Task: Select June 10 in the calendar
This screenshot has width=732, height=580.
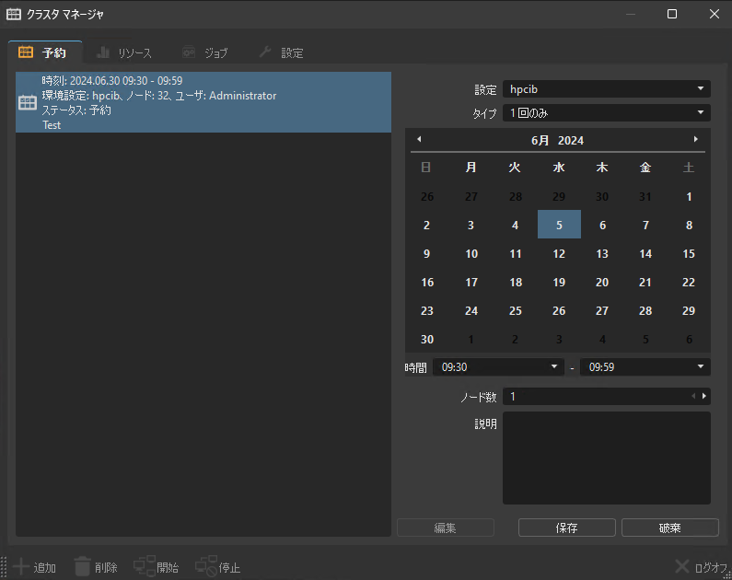Action: pyautogui.click(x=471, y=253)
